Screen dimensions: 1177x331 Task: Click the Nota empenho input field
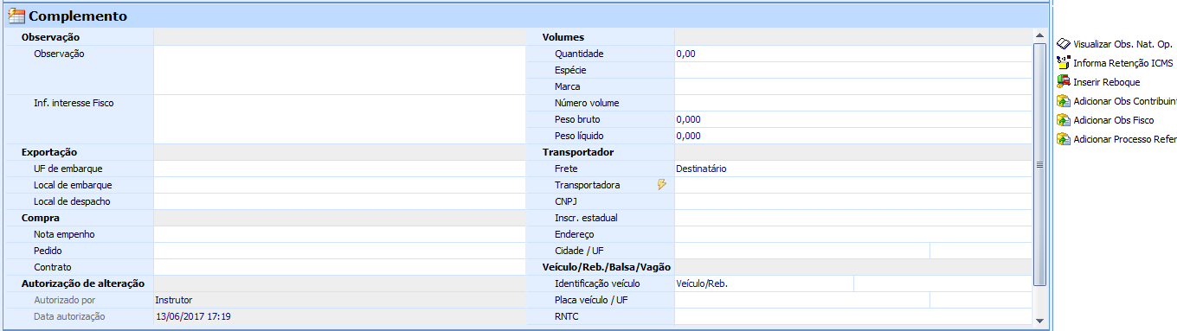[x=339, y=234]
